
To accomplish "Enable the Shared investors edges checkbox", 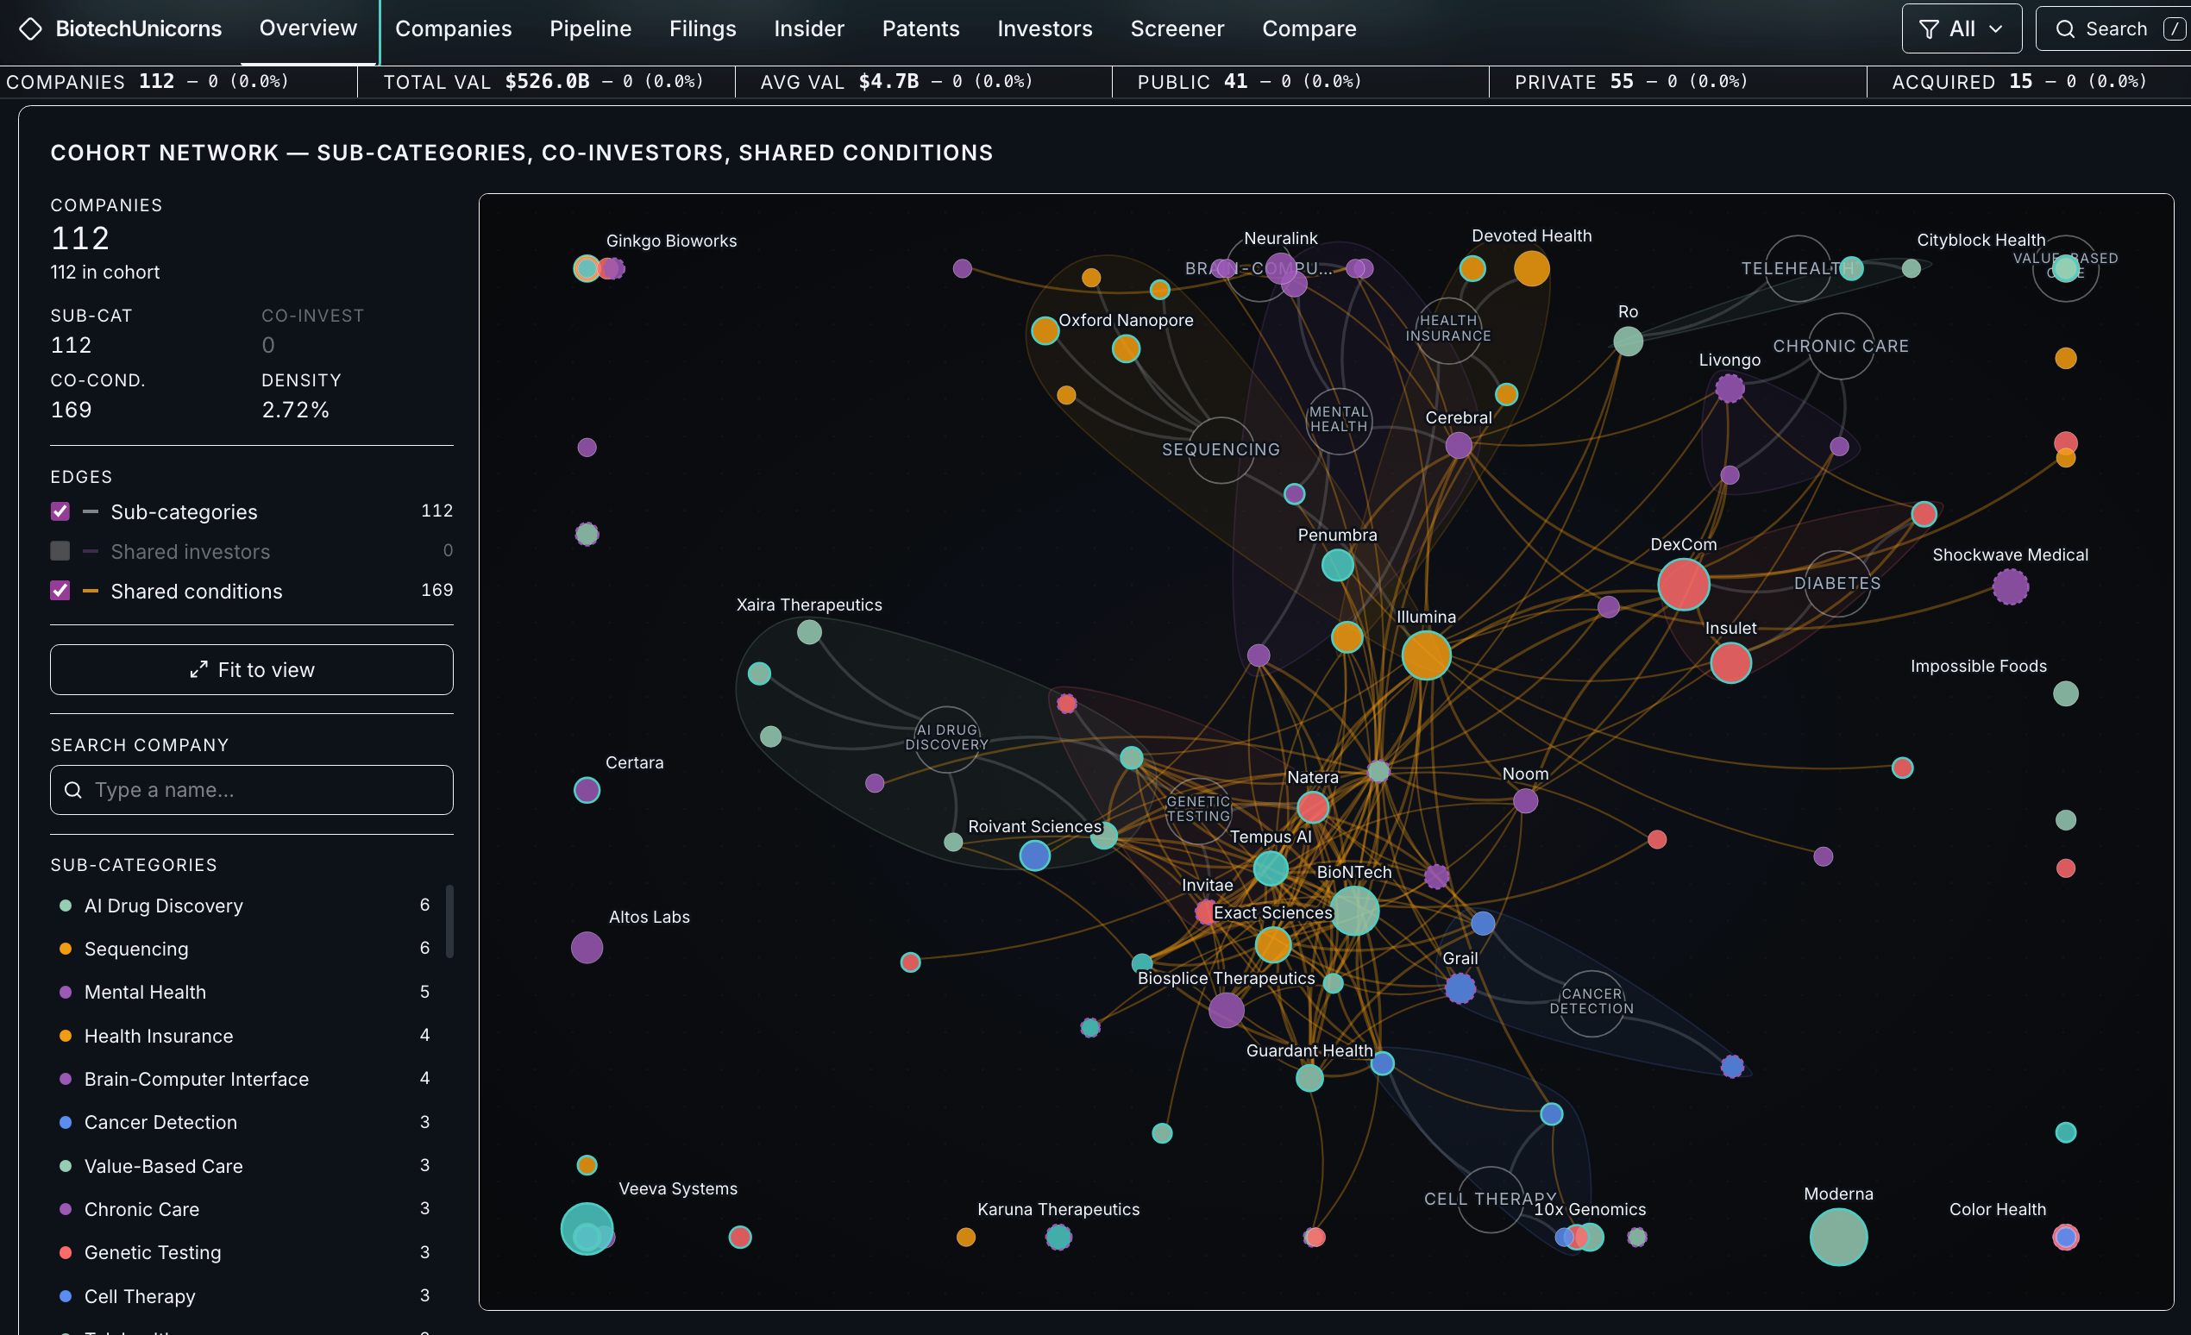I will coord(60,552).
